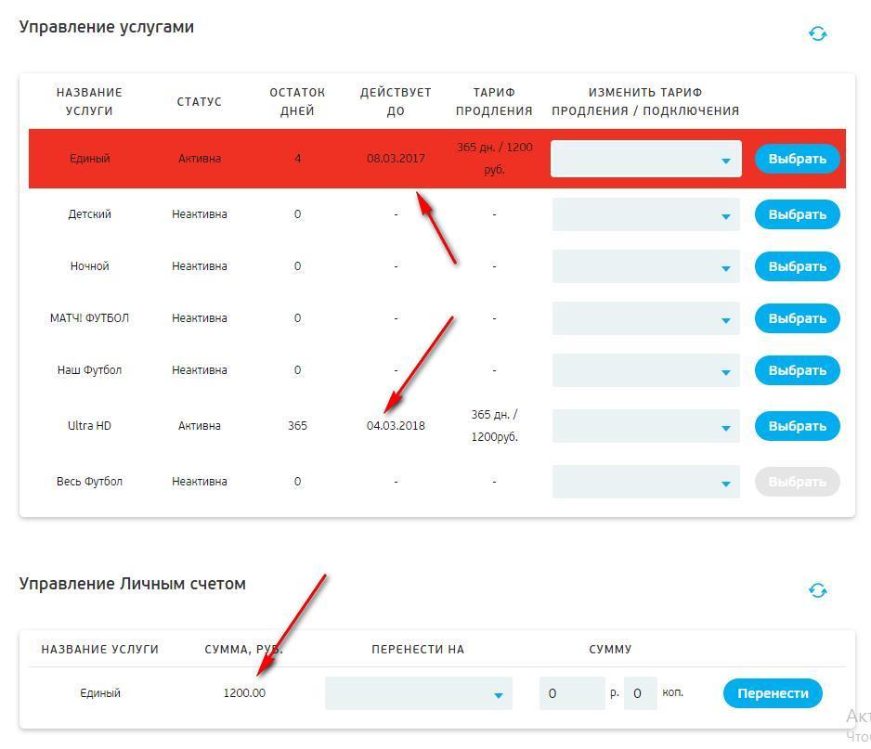Expand tariff dropdown for МАТЧ! ФУТБОЛ
Viewport: 871px width, 749px height.
click(x=645, y=318)
